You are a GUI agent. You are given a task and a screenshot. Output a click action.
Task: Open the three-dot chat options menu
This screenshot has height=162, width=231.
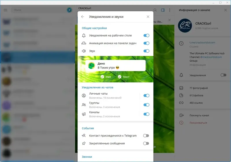(x=169, y=10)
